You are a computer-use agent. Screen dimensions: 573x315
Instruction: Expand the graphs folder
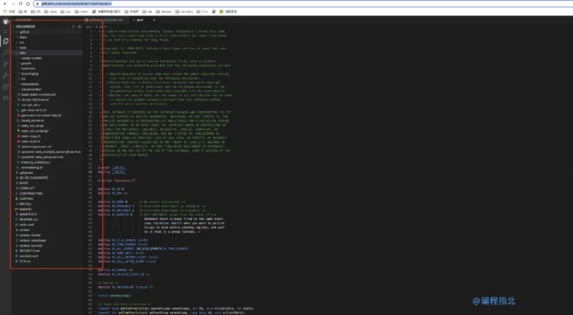[x=48, y=63]
